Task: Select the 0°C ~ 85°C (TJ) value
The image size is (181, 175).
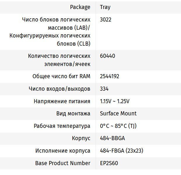Action: coord(118,126)
